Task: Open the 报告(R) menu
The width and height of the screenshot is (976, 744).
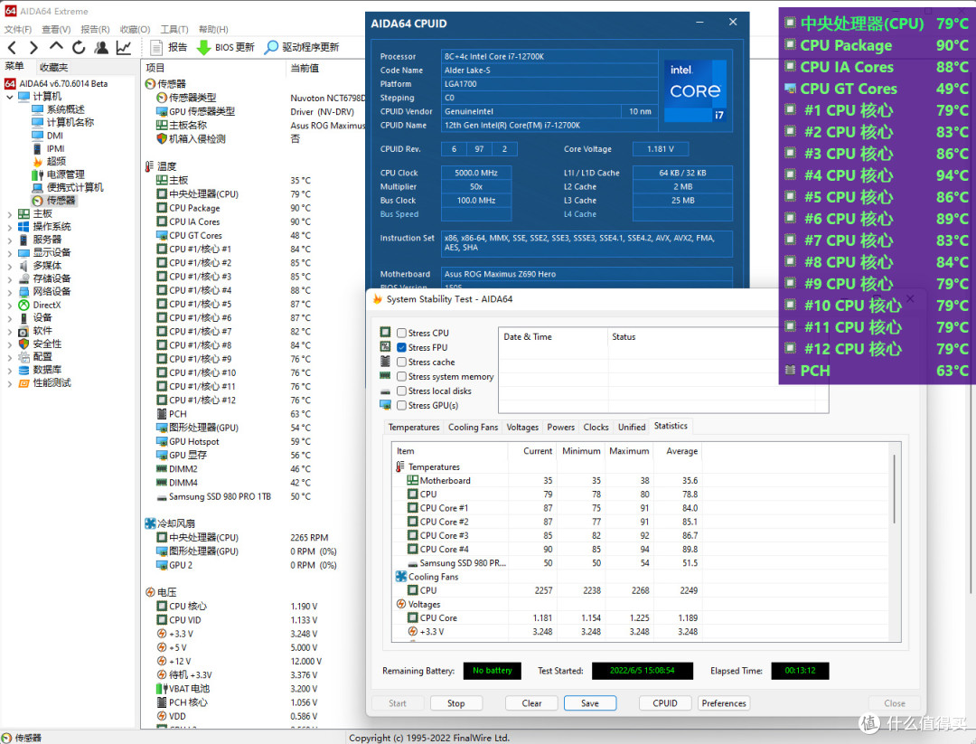Action: point(95,29)
